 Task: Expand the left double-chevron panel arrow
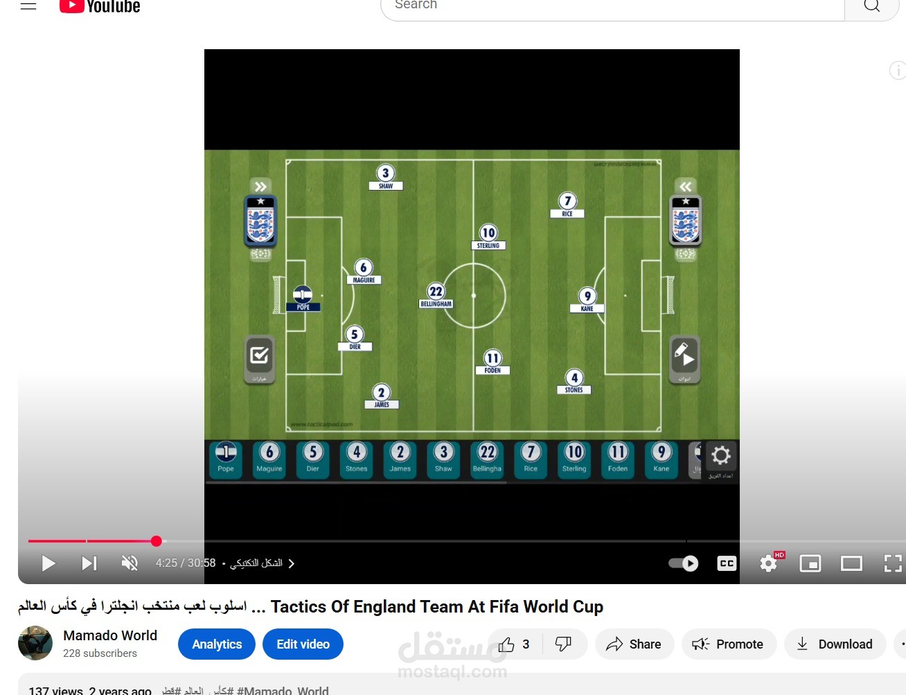click(x=260, y=186)
